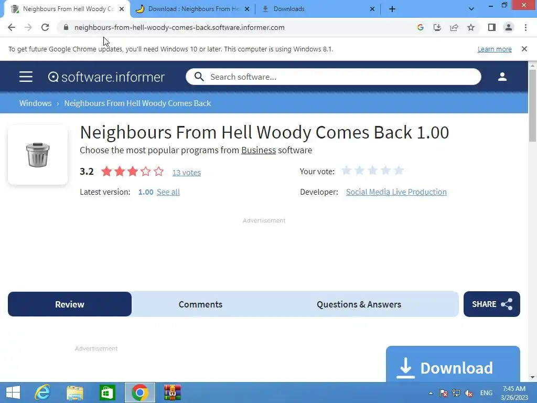The width and height of the screenshot is (537, 403).
Task: Click the ENG language indicator
Action: (486, 393)
